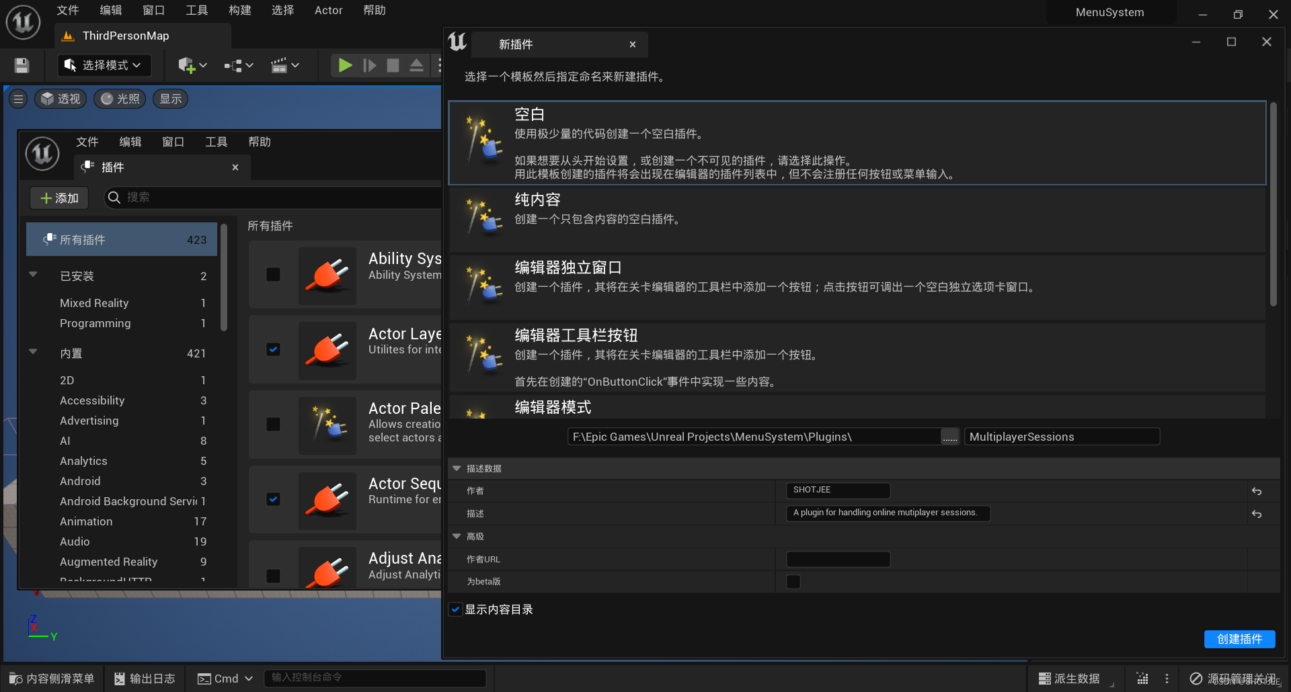Click the 创建插件 button
Screen dimensions: 1291x692
tap(1239, 639)
